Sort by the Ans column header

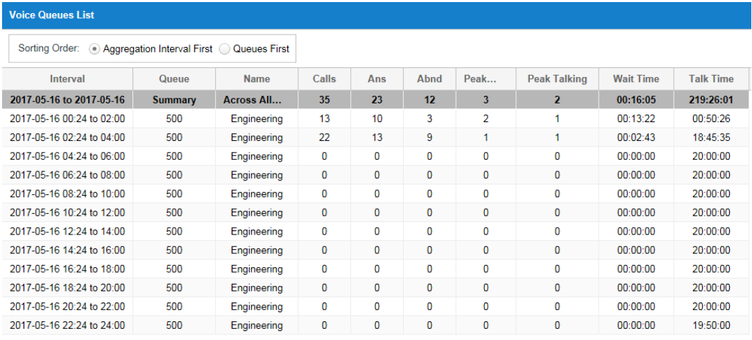[x=377, y=79]
